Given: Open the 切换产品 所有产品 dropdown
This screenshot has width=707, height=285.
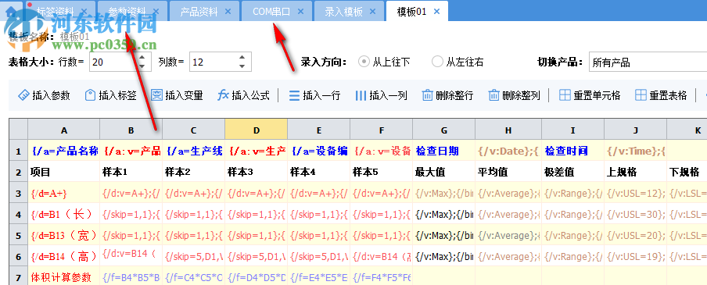Looking at the screenshot, I should pyautogui.click(x=648, y=62).
